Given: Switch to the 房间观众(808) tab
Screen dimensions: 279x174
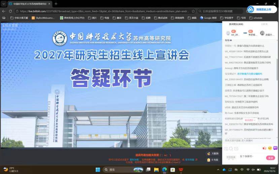Looking at the screenshot, I should [x=236, y=24].
